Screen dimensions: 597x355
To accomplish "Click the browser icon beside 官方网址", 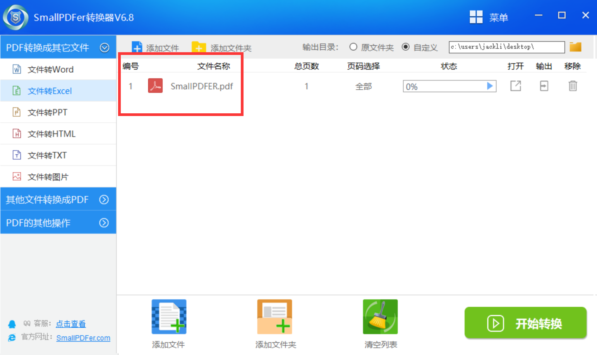I will click(x=12, y=338).
